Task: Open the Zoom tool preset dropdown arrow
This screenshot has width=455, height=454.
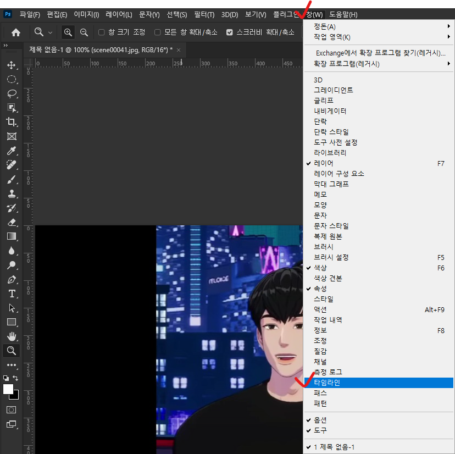Action: tap(50, 32)
